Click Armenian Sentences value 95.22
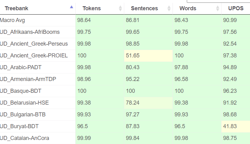Image resolution: width=250 pixels, height=144 pixels. tap(133, 79)
